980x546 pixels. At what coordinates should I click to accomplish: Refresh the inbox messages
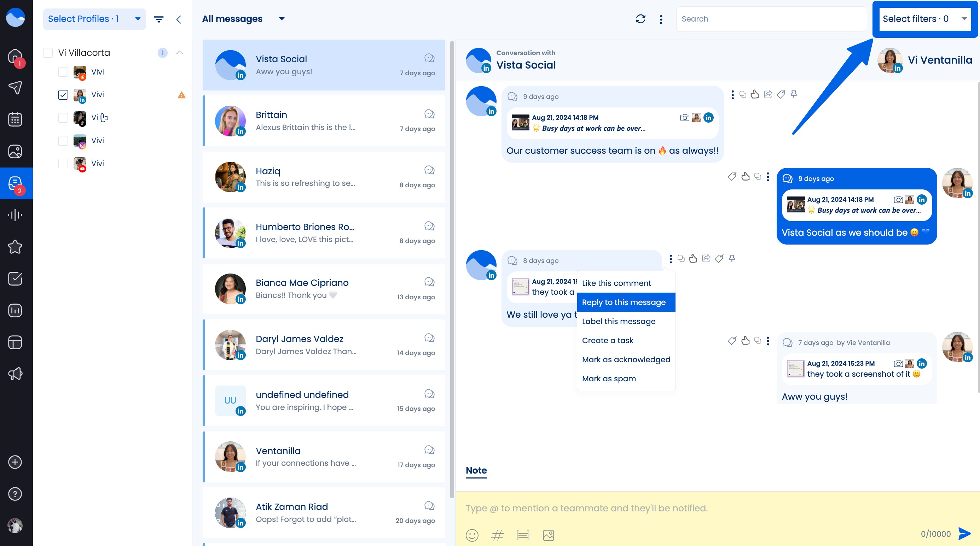tap(640, 19)
